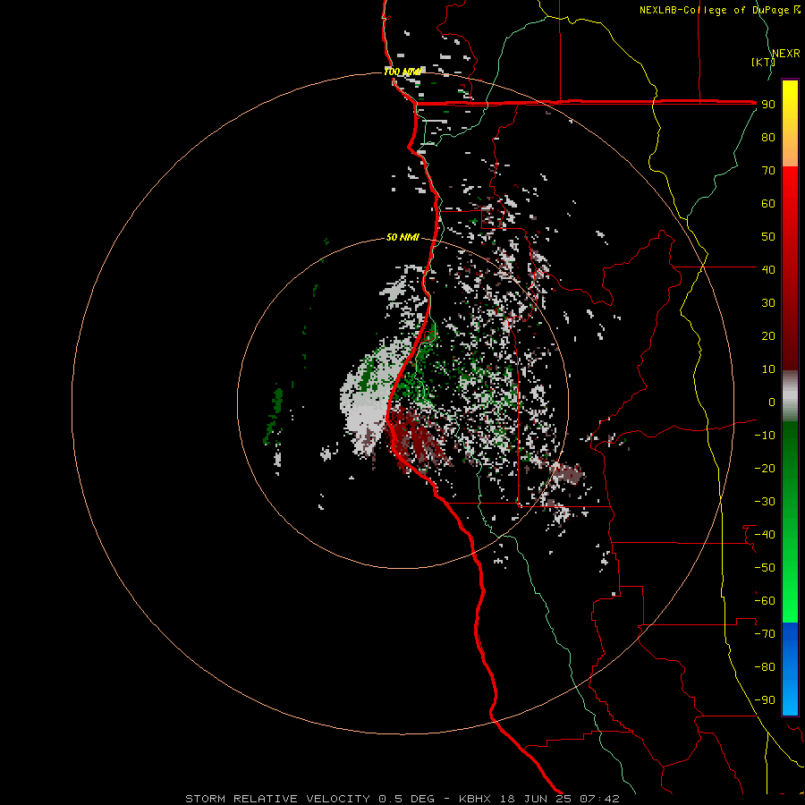Click the positive 30 knot scale label
Viewport: 805px width, 805px height.
click(x=768, y=303)
